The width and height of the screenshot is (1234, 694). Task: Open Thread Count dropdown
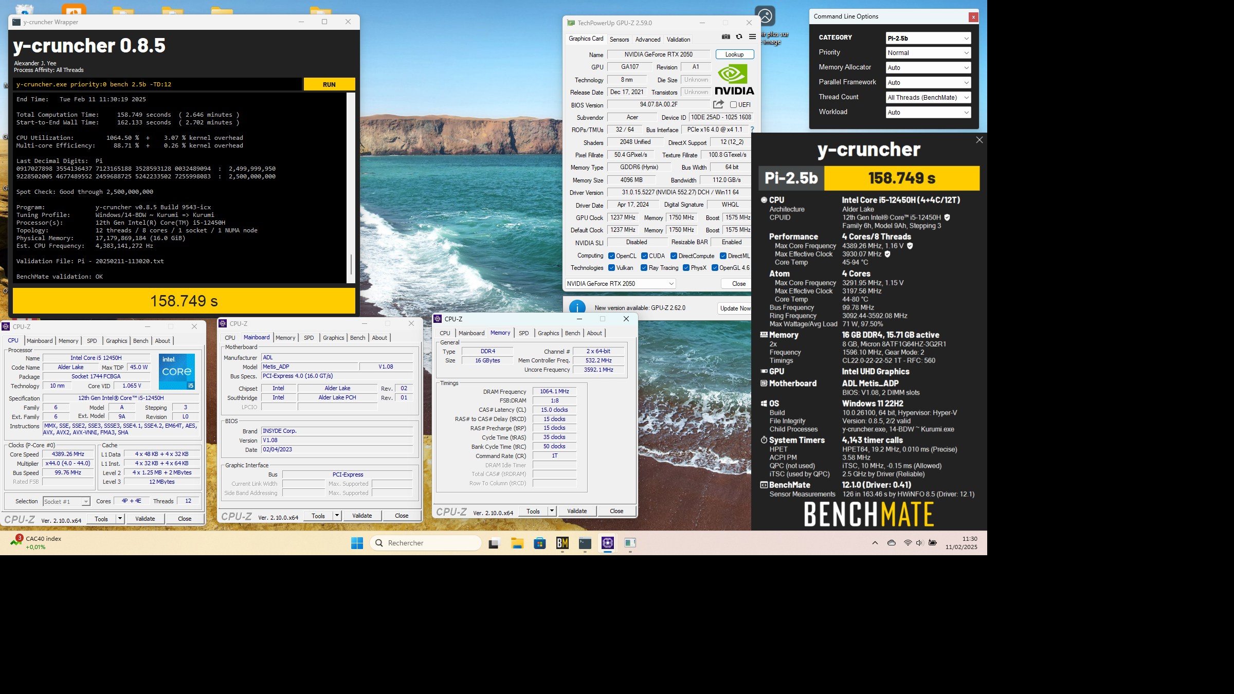click(928, 98)
